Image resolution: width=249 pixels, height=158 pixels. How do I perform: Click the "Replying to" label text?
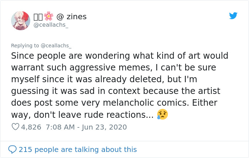[x=25, y=46]
